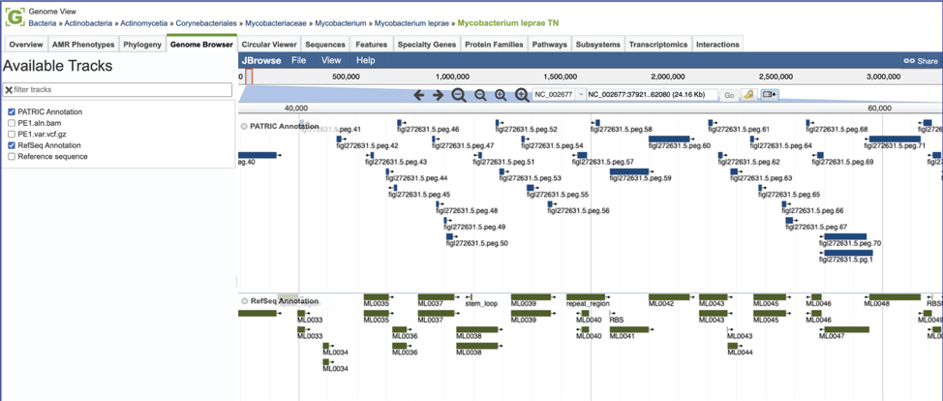
Task: Click the Go button
Action: pos(729,96)
